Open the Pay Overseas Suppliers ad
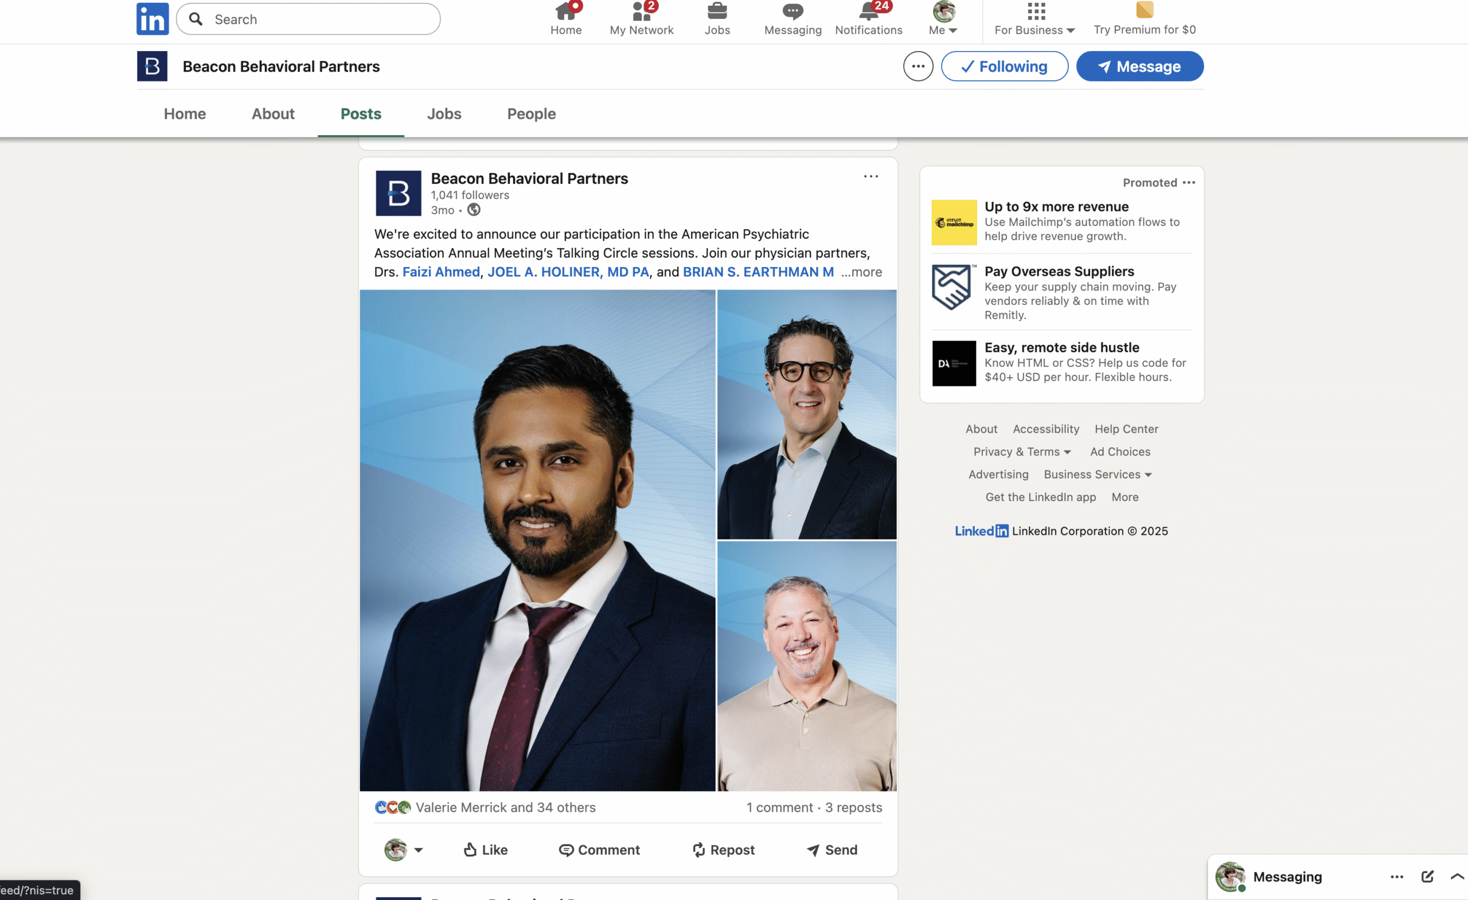 pos(1059,271)
